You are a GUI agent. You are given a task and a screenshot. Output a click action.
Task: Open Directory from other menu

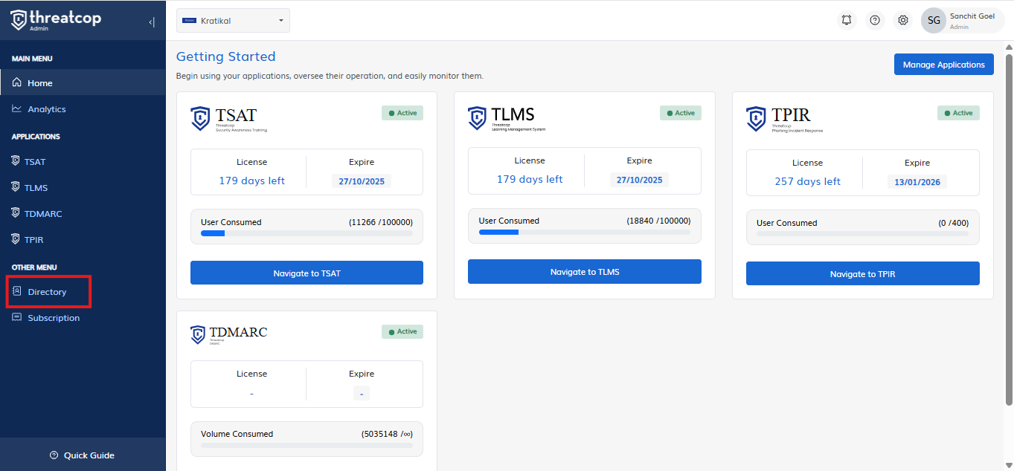[x=47, y=292]
